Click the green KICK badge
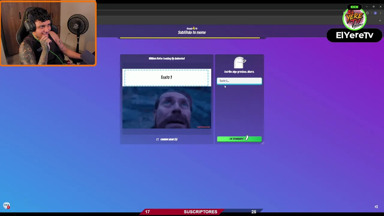Screen dimensions: 384x216 [x=354, y=7]
